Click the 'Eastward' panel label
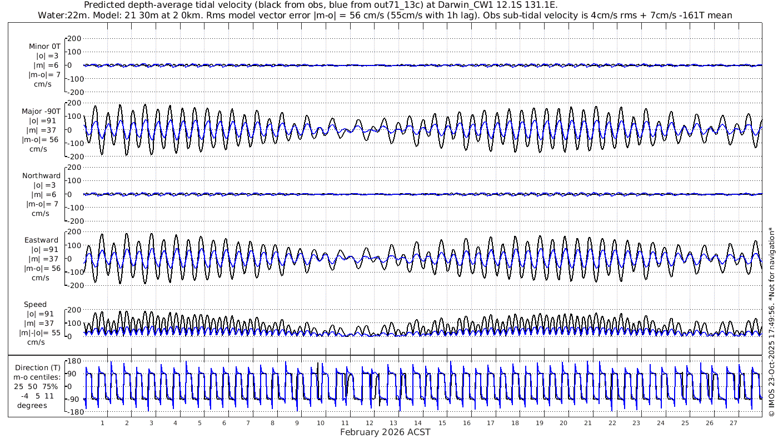The image size is (778, 444). coord(42,240)
